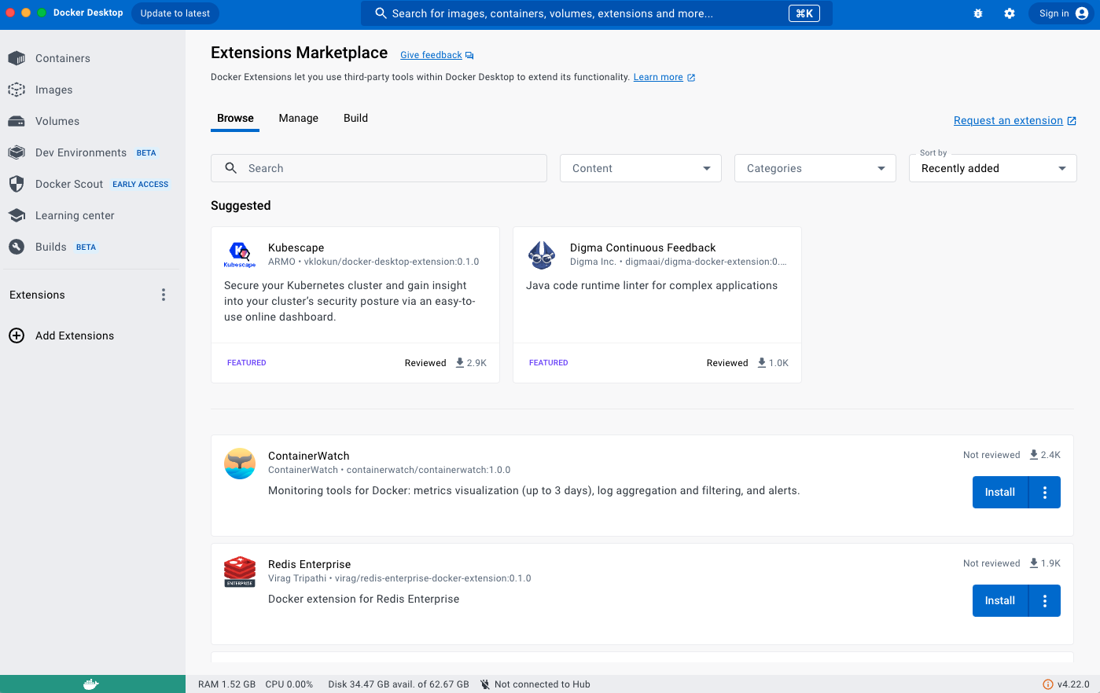Click the Kubescape FEATURED label
1100x693 pixels.
[246, 363]
